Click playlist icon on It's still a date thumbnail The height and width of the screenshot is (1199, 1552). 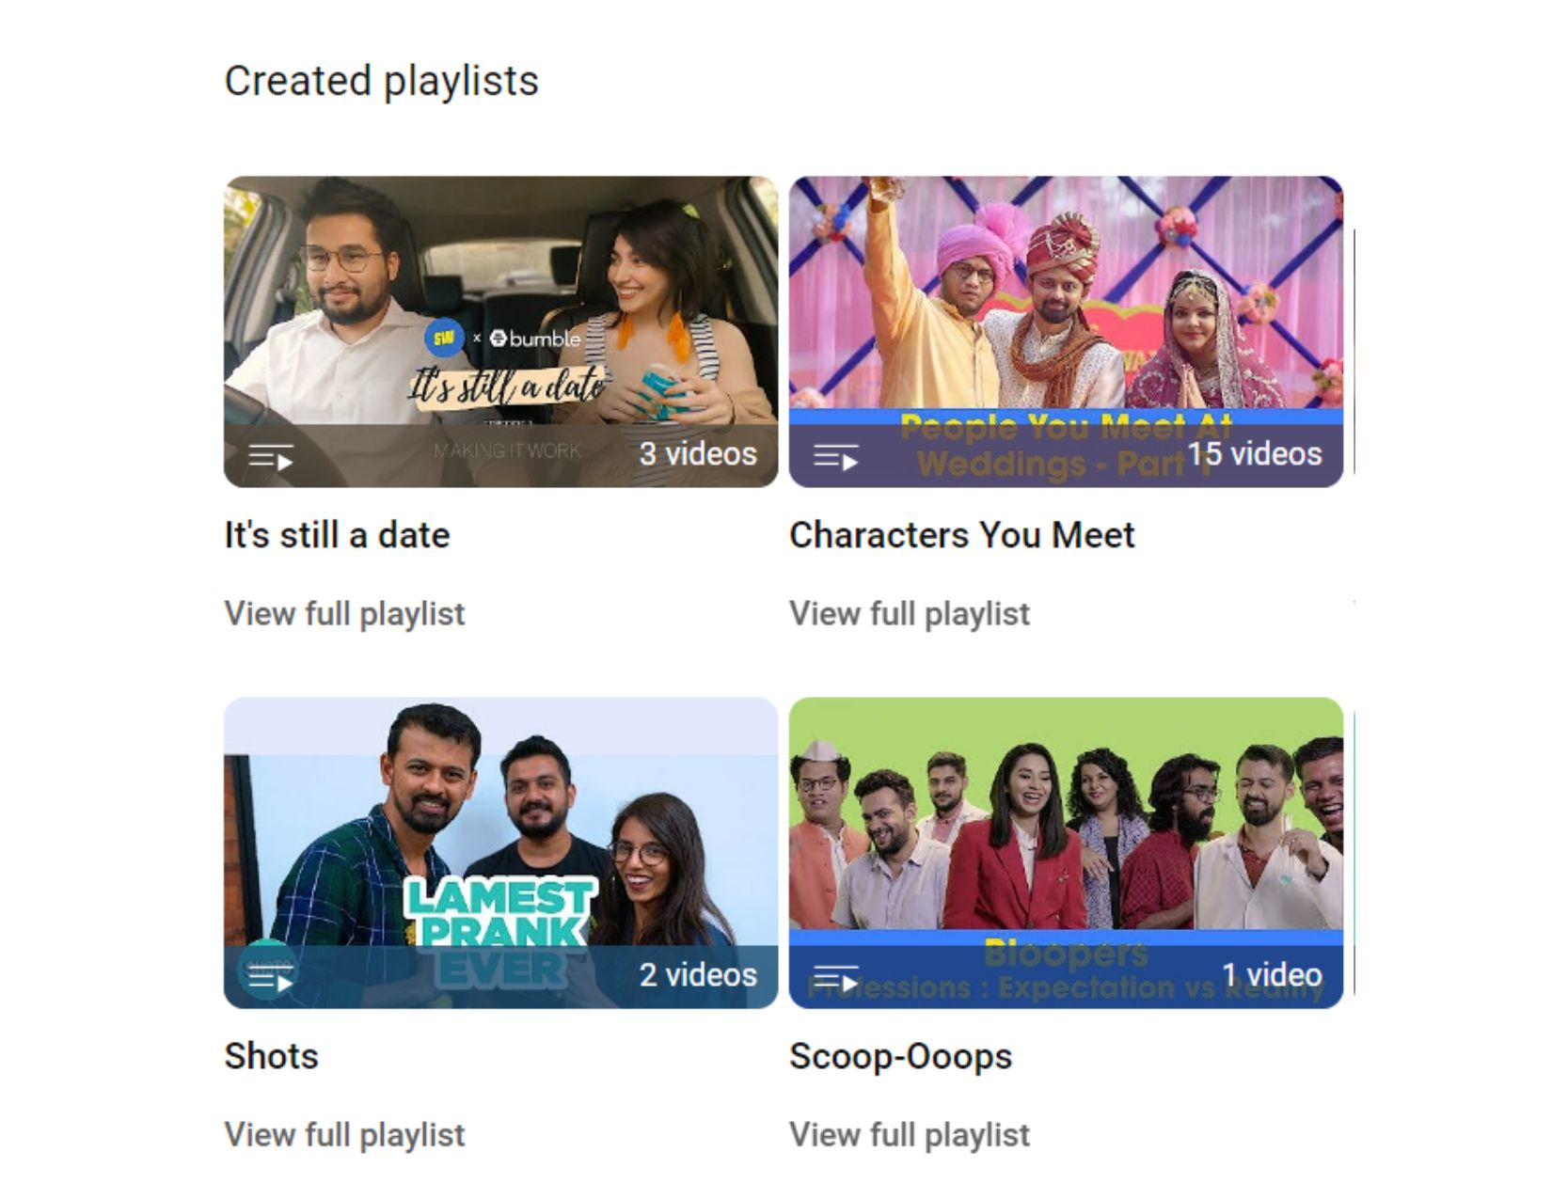271,458
